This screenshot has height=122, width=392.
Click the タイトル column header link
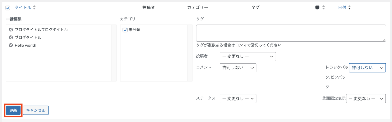tap(23, 7)
